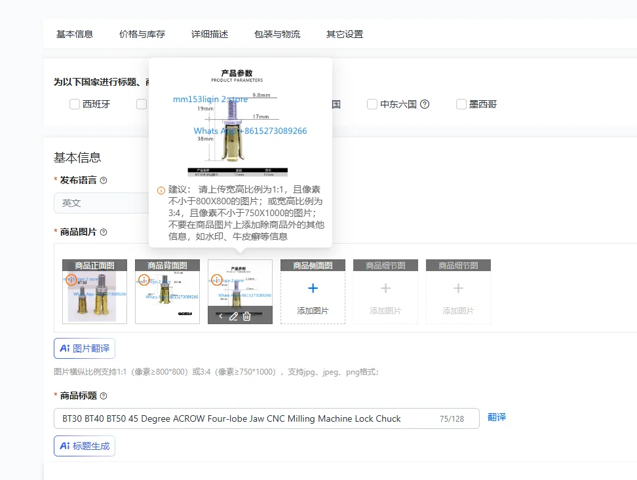This screenshot has height=480, width=637.
Task: Tick the 墨西哥 checkbox
Action: click(x=461, y=104)
